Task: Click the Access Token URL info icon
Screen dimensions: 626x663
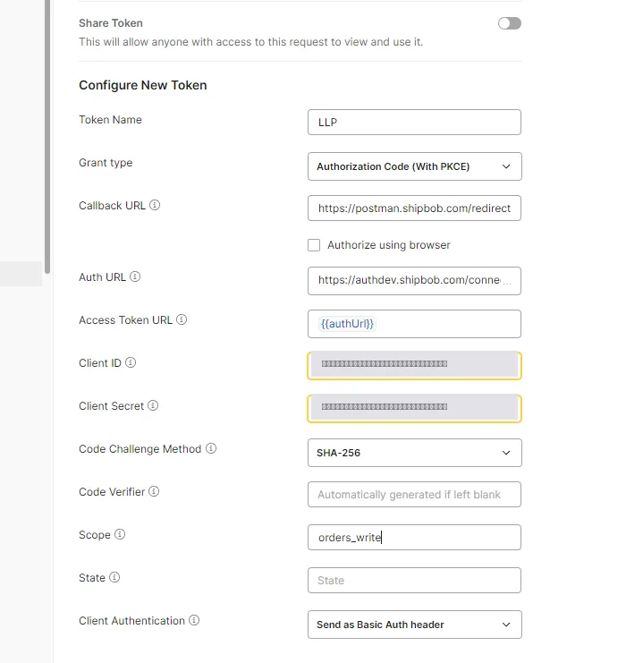Action: point(182,319)
